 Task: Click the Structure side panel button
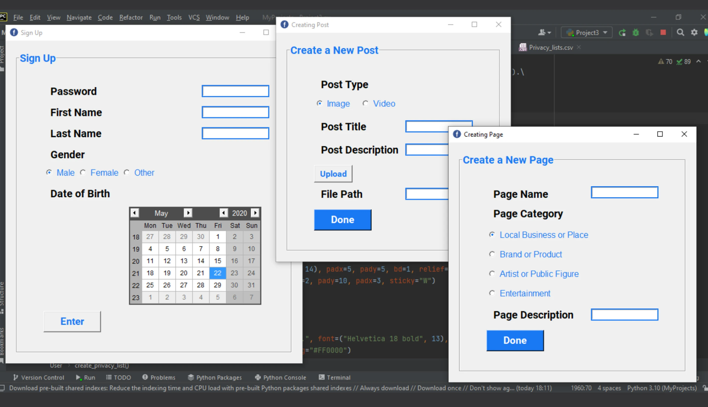pos(2,297)
